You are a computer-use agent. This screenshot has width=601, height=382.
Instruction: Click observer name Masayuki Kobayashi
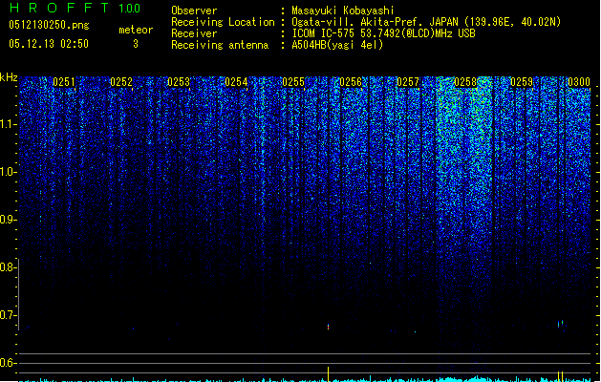click(343, 11)
